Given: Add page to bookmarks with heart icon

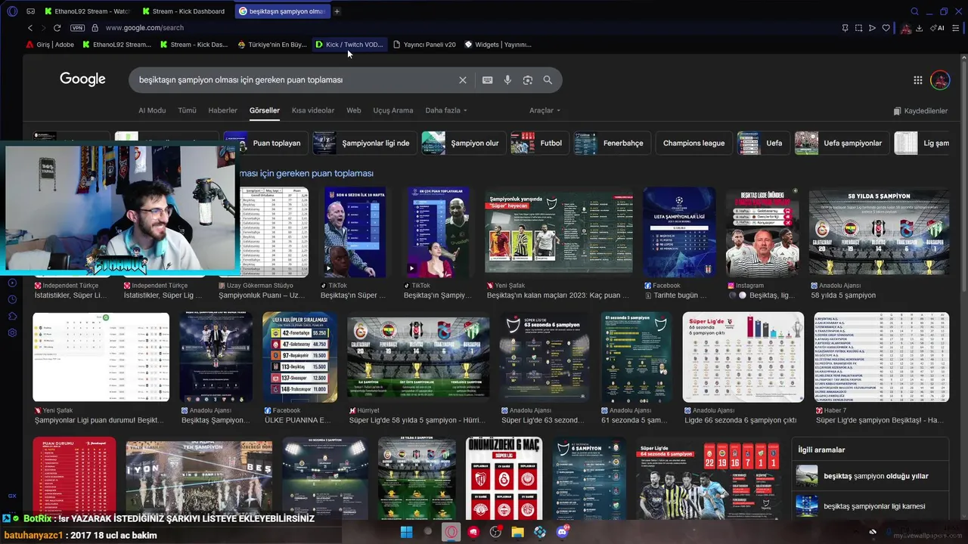Looking at the screenshot, I should pos(886,28).
